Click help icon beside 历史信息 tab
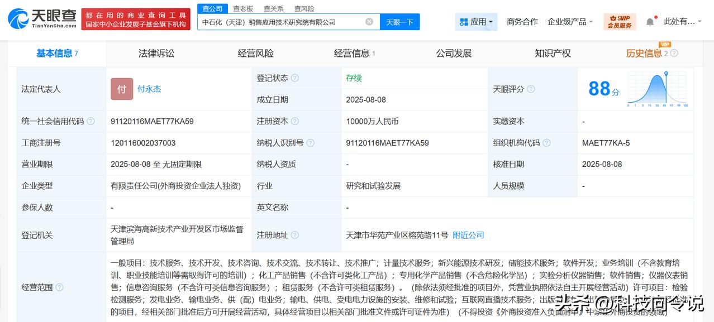Screen dimensions: 714x322 coord(674,54)
